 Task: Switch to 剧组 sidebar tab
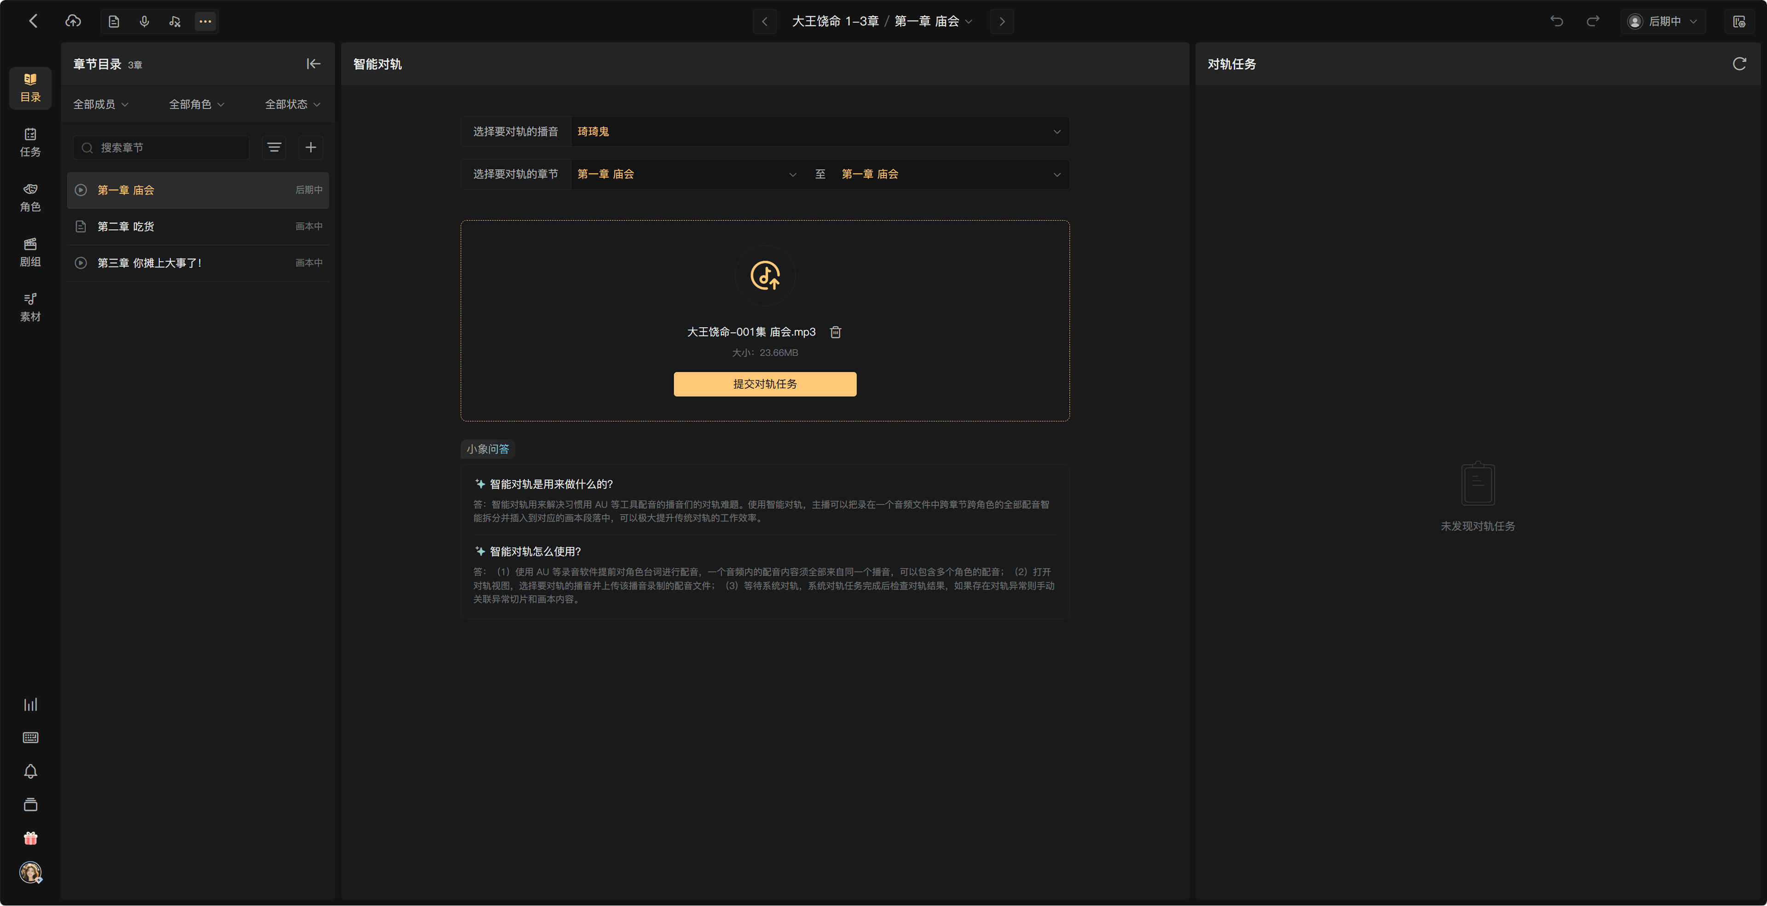pyautogui.click(x=30, y=253)
